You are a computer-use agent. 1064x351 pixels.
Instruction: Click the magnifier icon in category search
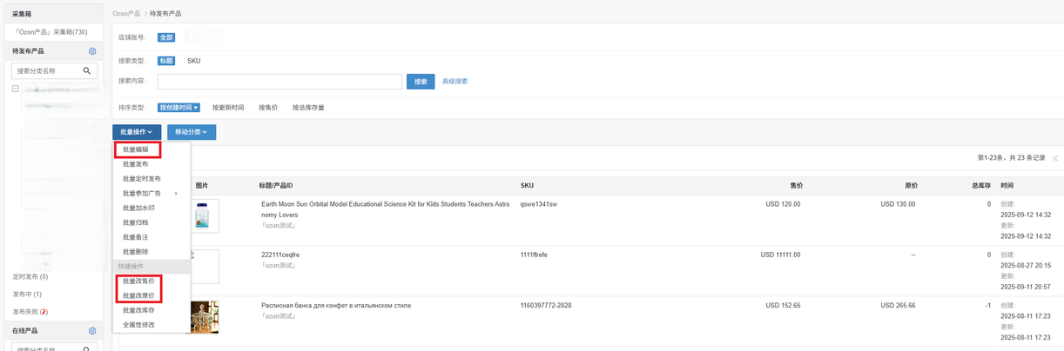point(87,71)
